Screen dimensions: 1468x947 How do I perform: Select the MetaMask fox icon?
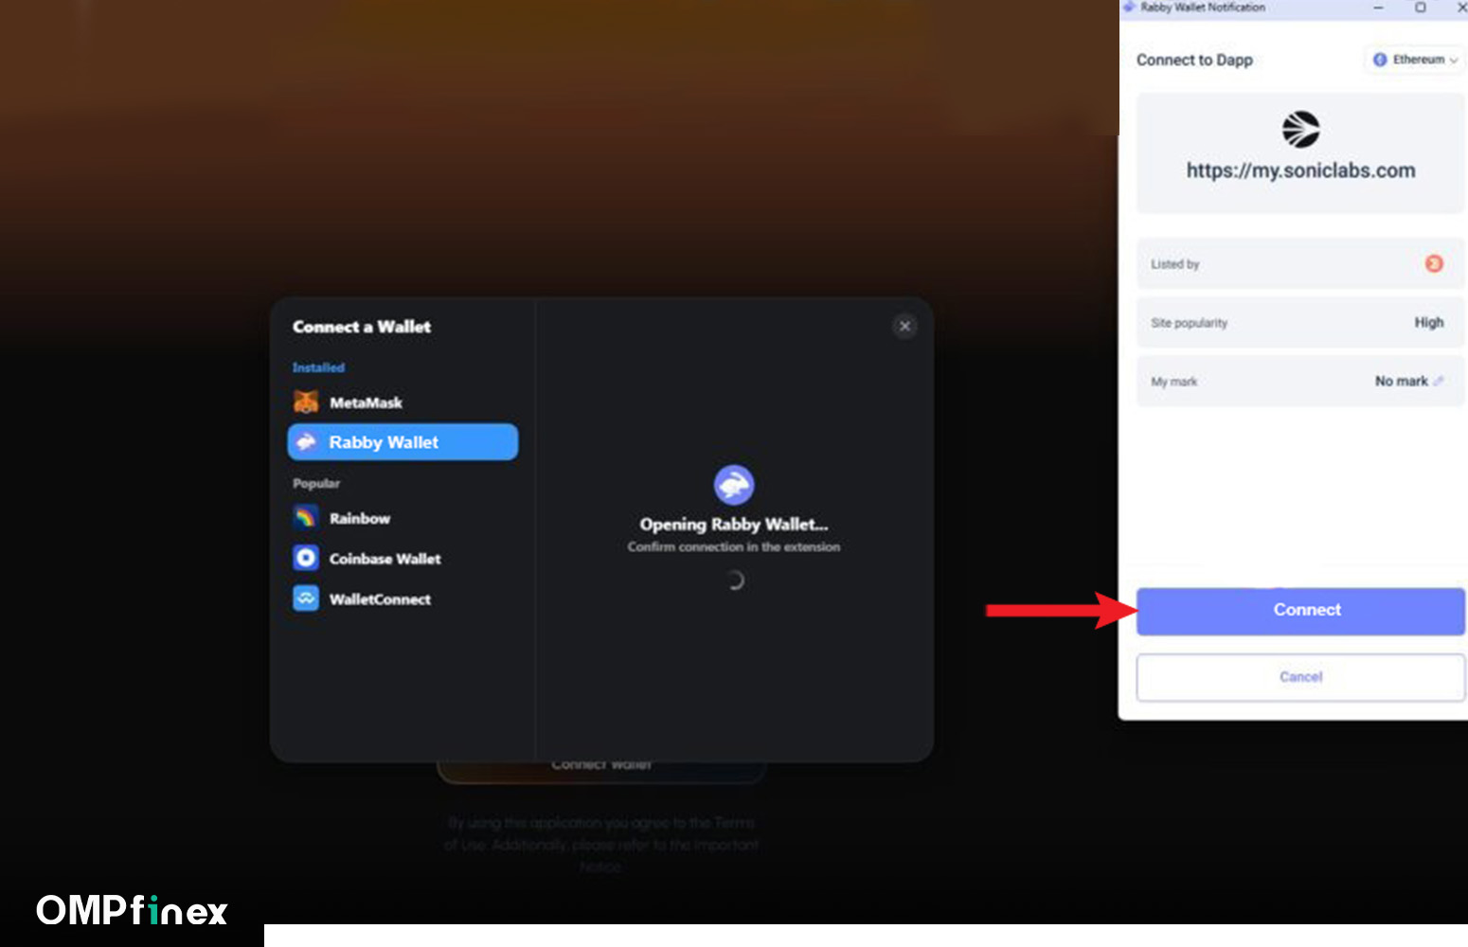pos(305,402)
